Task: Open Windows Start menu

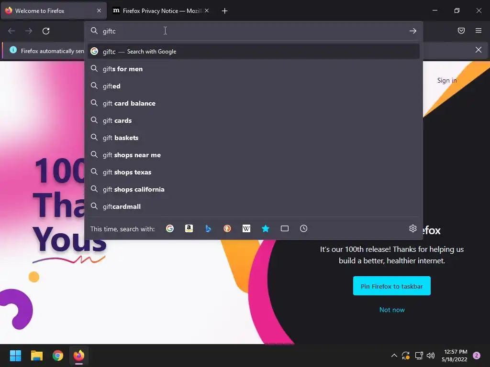Action: point(15,356)
